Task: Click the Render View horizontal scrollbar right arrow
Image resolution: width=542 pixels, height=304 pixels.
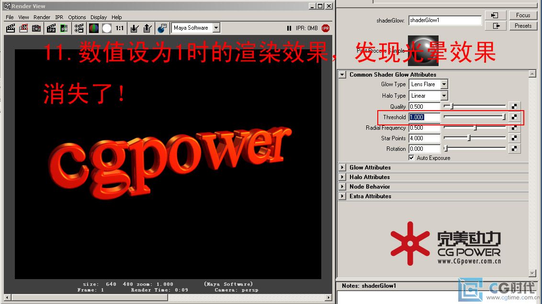Action: pos(328,297)
